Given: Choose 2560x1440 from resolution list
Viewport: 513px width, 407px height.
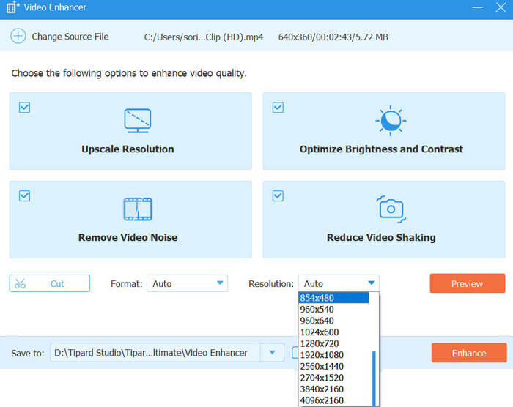Looking at the screenshot, I should pyautogui.click(x=333, y=367).
